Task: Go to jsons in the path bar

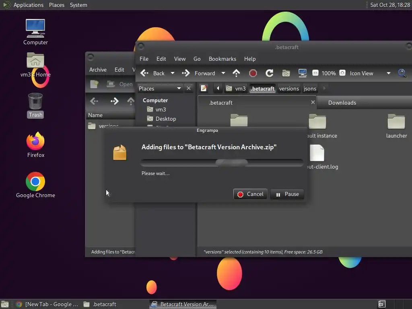Action: [310, 89]
